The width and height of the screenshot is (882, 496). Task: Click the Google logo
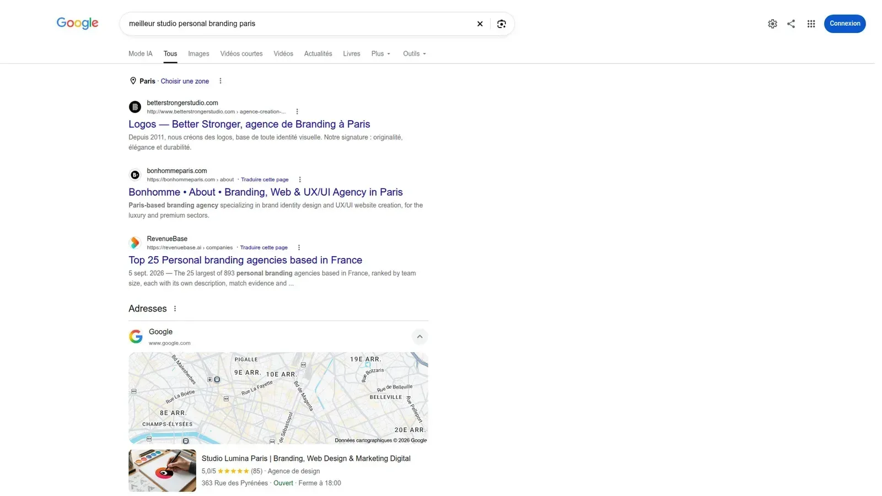(x=77, y=23)
